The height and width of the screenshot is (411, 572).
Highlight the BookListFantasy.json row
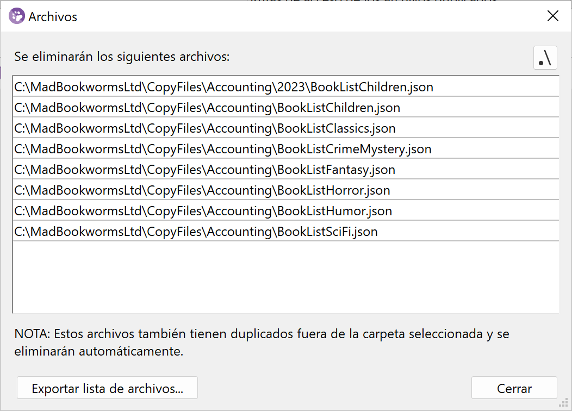(x=204, y=170)
